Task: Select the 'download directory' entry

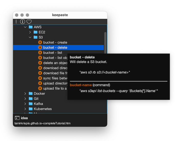Action: (55, 68)
